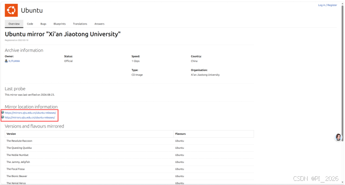Click Ubuntu flavour in Noble Numbat row

click(x=180, y=155)
